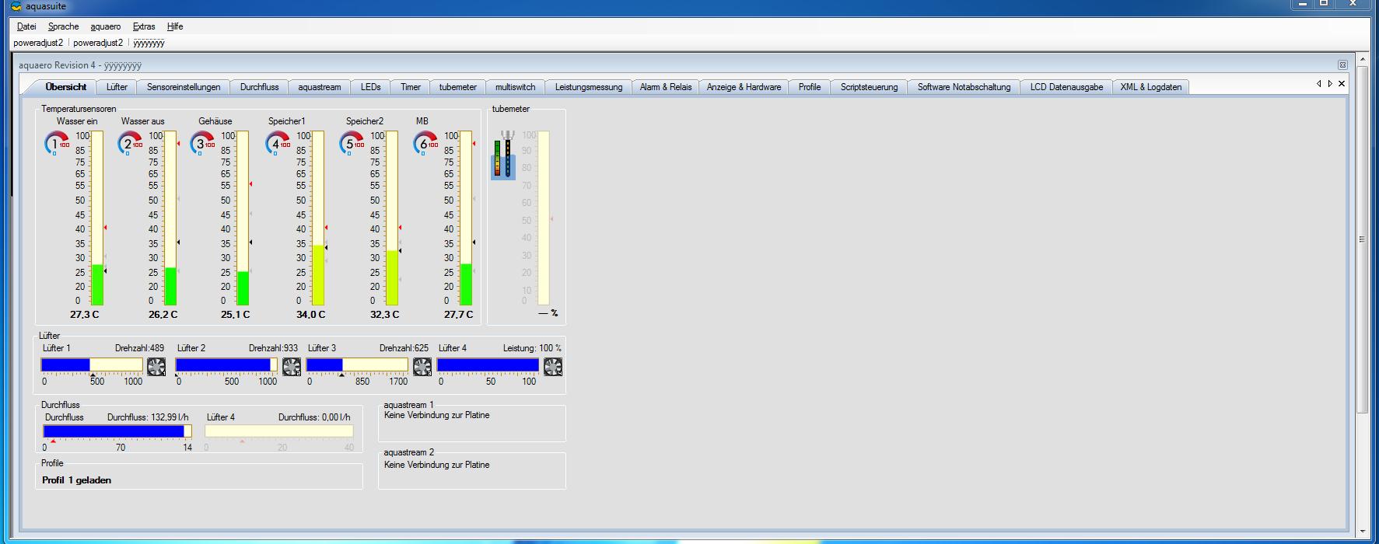Screen dimensions: 1379x544
Task: Click the Lüfter 4 Durchfluss 0,00 l/h bar
Action: point(279,431)
